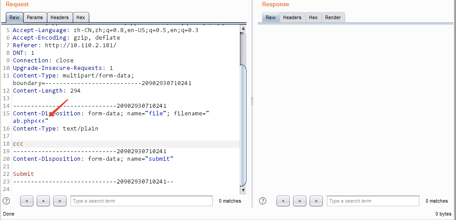
Task: Click the Done status text
Action: pyautogui.click(x=8, y=214)
